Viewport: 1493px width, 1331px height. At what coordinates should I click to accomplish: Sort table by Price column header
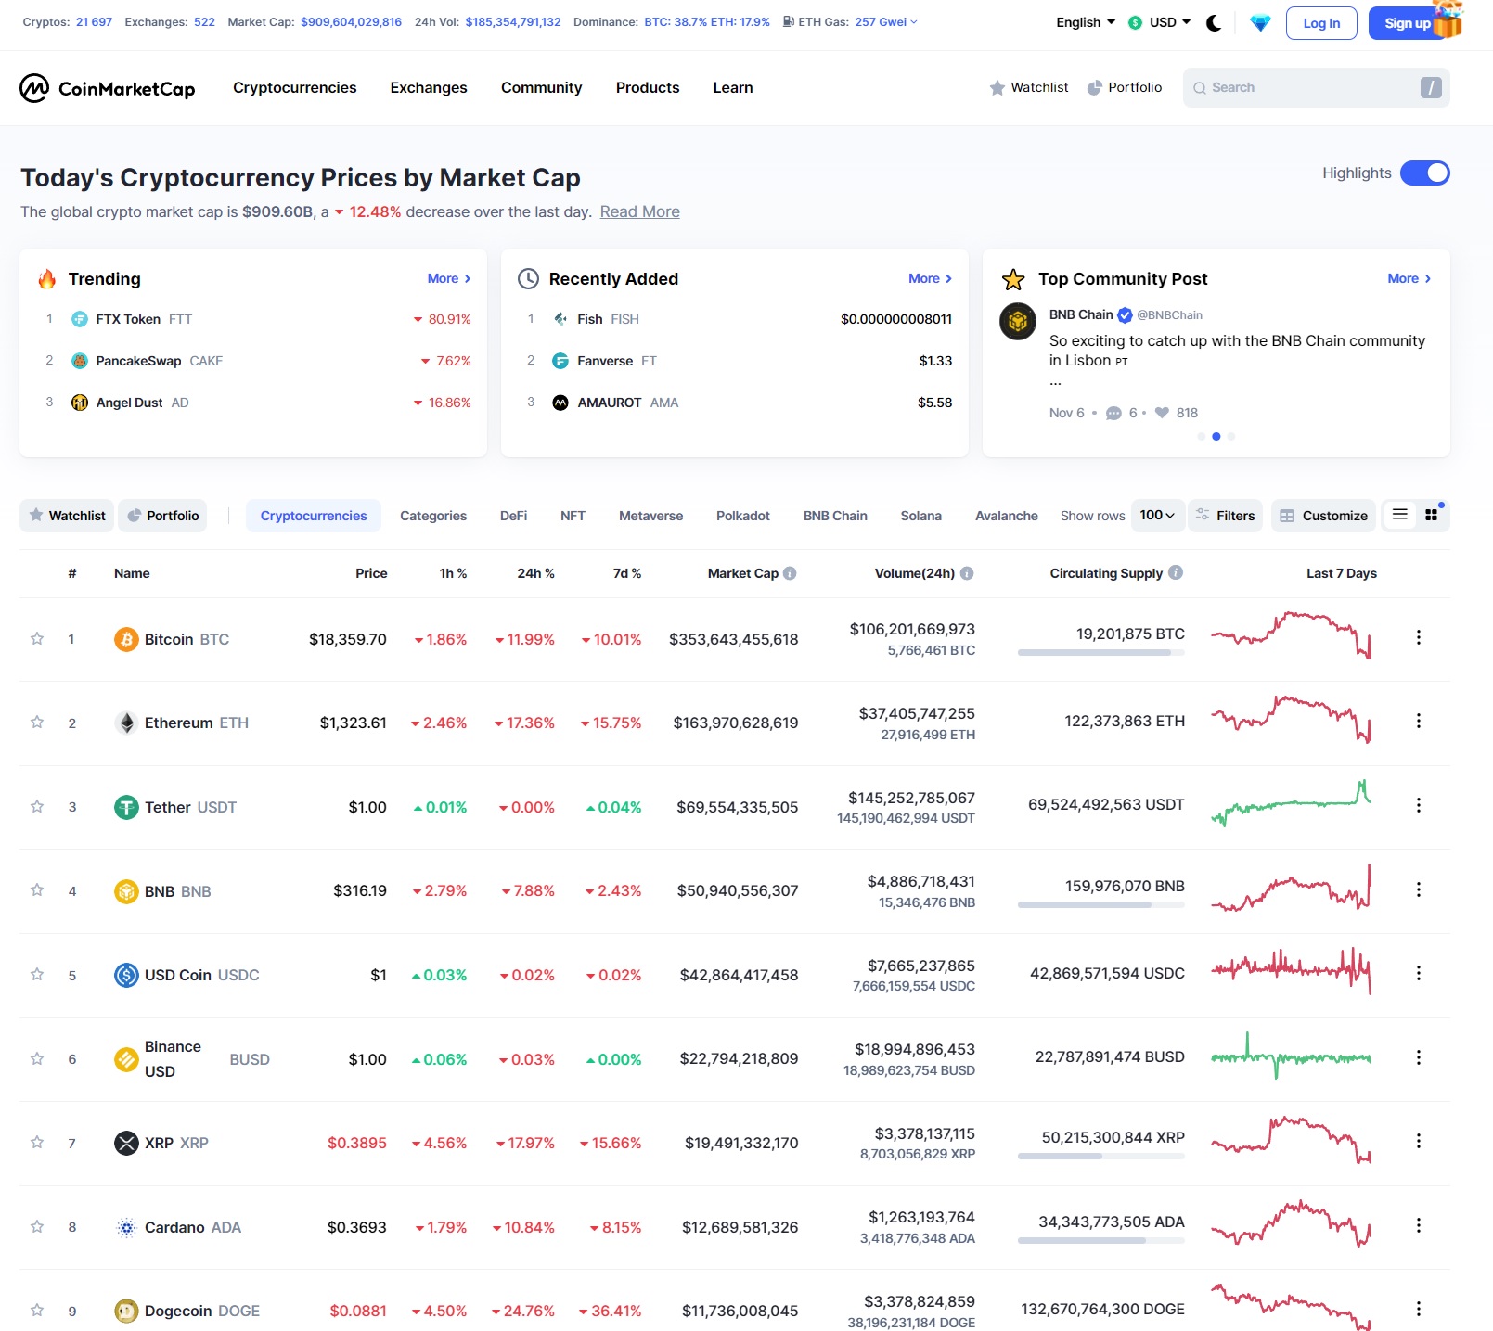point(371,573)
